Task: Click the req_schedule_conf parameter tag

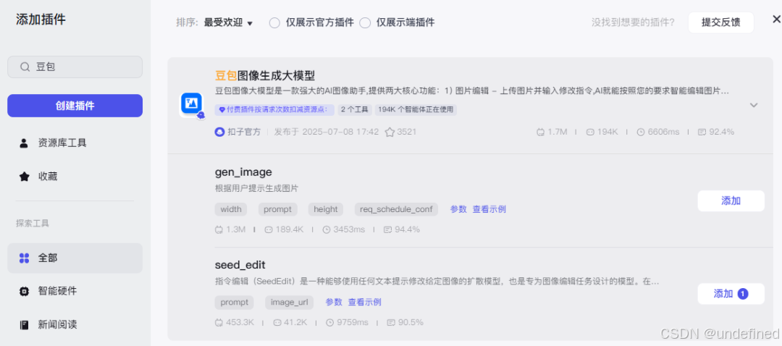Action: coord(397,209)
